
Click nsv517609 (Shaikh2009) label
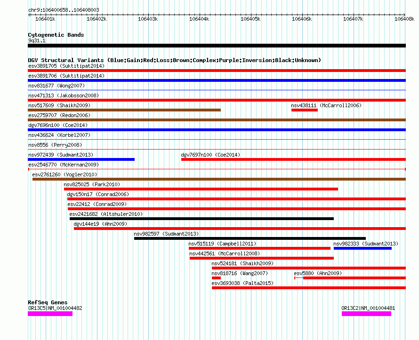(x=59, y=105)
